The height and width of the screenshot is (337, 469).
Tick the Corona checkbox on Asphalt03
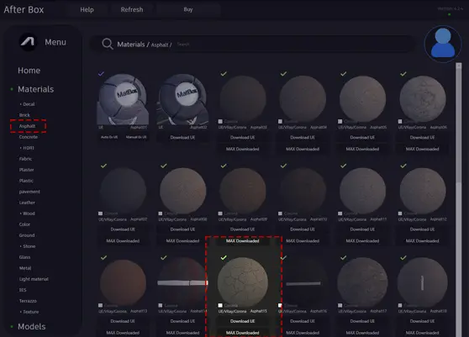click(220, 121)
